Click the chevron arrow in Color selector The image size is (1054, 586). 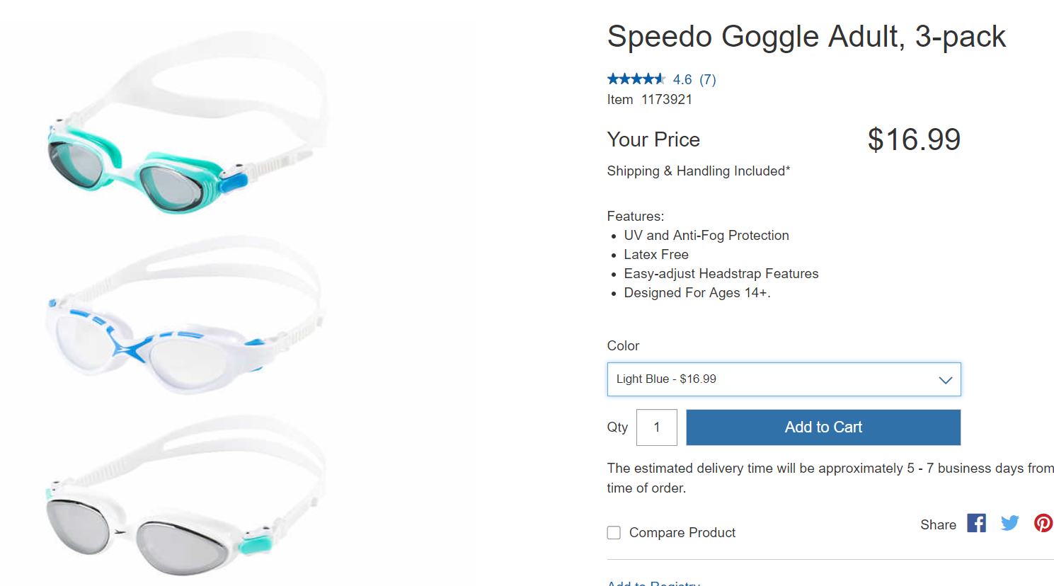tap(945, 380)
